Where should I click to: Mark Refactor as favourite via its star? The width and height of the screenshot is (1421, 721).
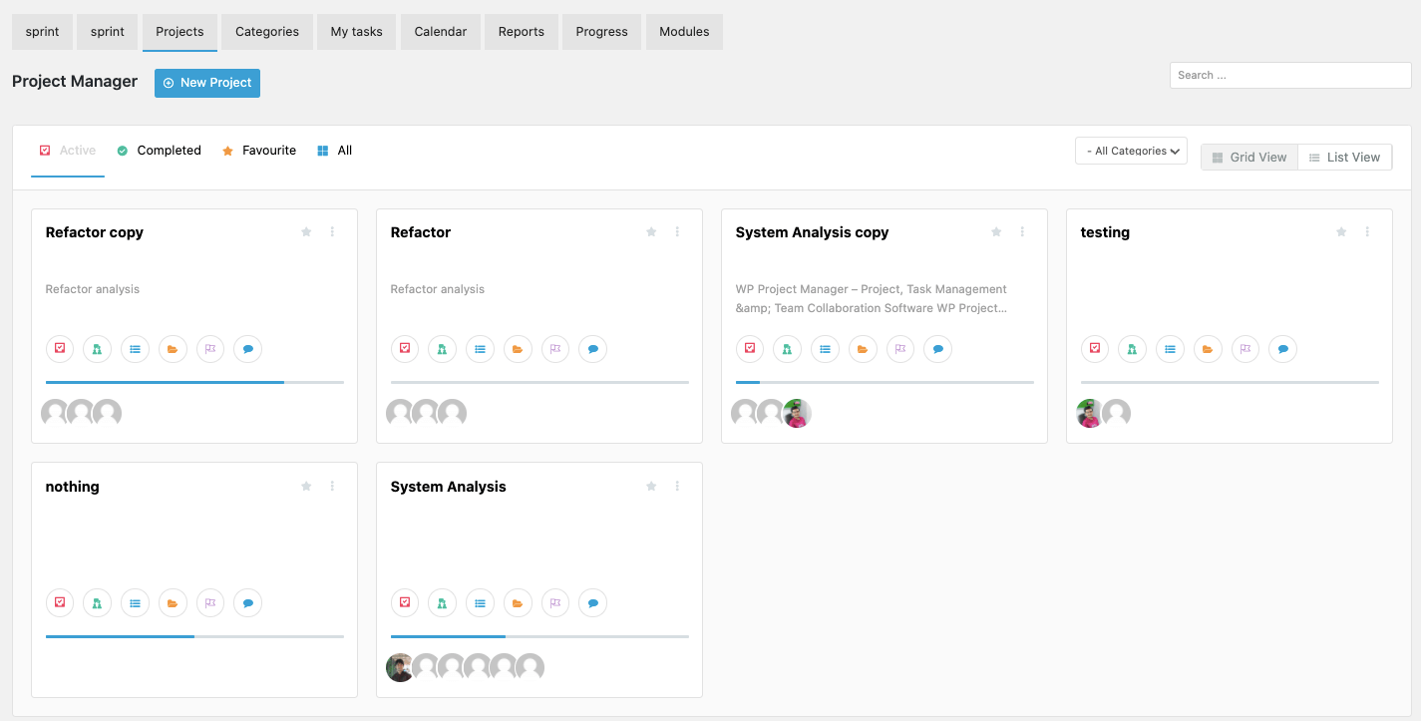tap(650, 231)
